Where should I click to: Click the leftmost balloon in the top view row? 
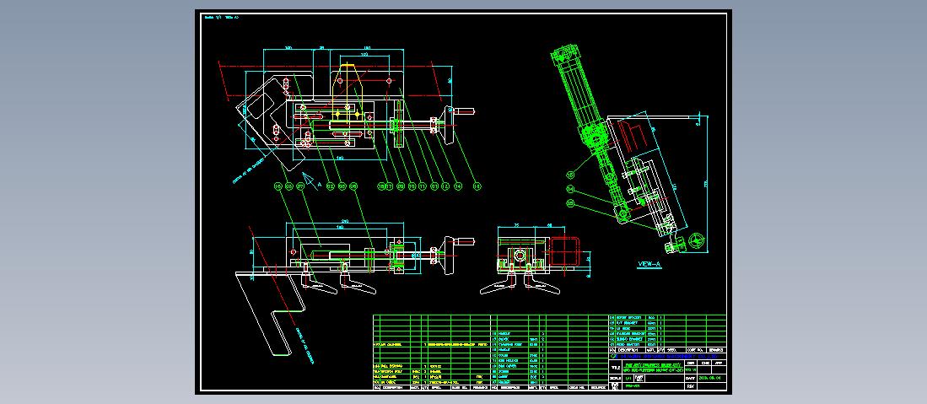(x=278, y=186)
